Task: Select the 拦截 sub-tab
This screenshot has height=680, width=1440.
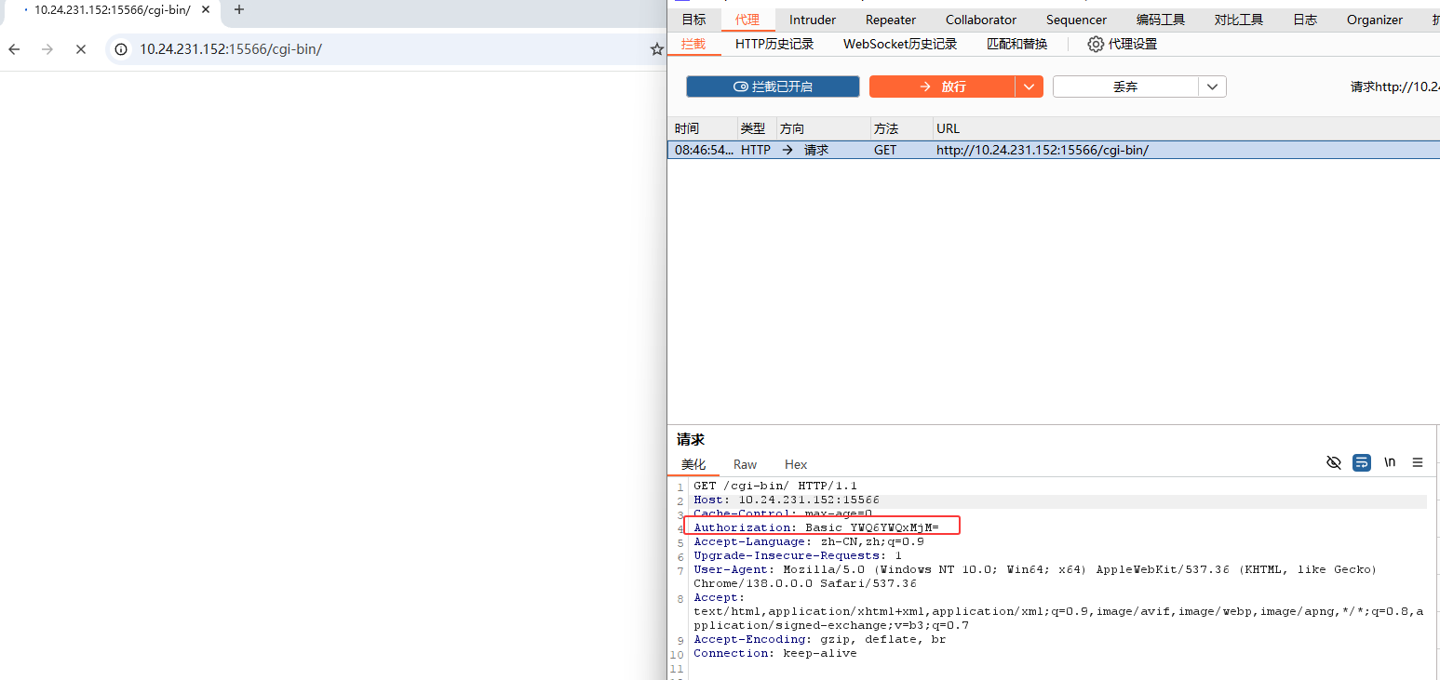Action: point(693,44)
